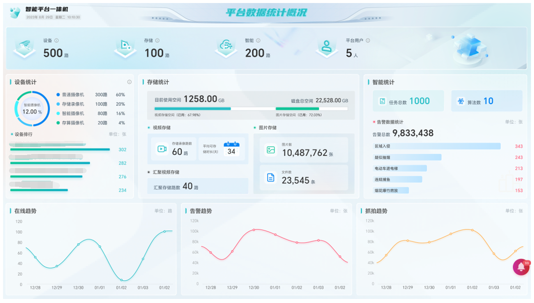Viewport: 534px width, 303px height.
Task: Click the file document icon beside 23,545
Action: pyautogui.click(x=271, y=177)
